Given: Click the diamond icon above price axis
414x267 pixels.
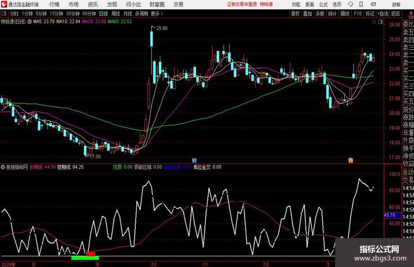Looking at the screenshot, I should [374, 21].
